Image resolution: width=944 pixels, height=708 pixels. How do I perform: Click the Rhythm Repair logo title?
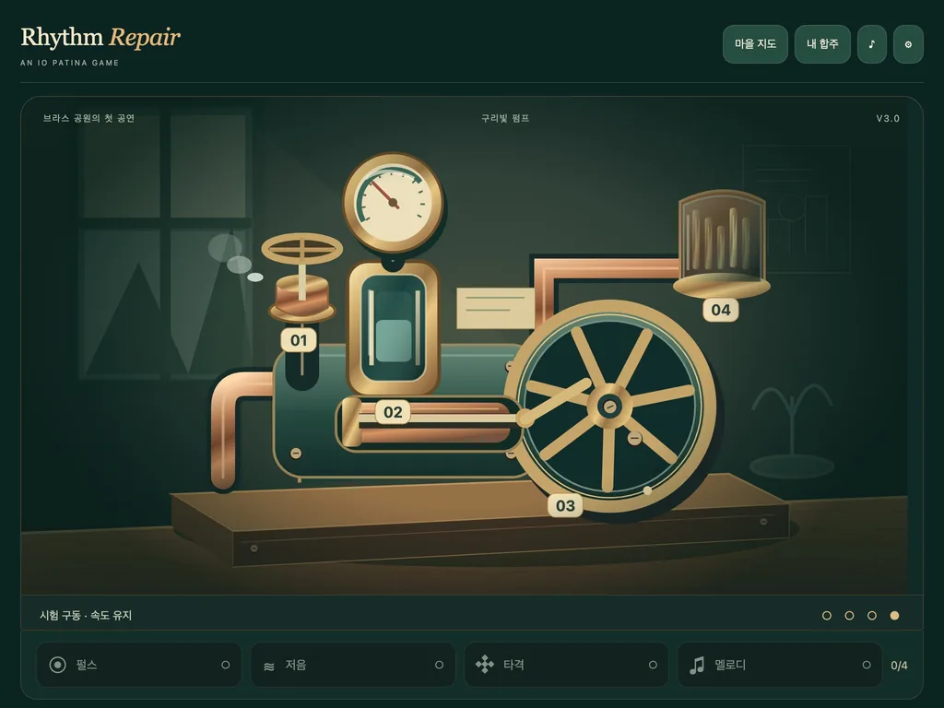point(100,37)
